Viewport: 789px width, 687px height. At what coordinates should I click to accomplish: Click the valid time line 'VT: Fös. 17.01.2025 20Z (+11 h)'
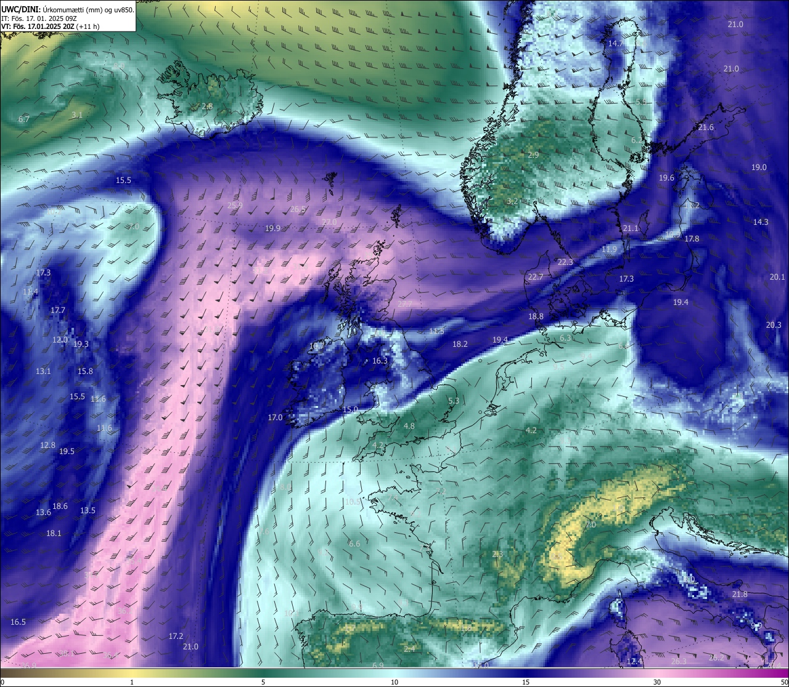(x=51, y=26)
